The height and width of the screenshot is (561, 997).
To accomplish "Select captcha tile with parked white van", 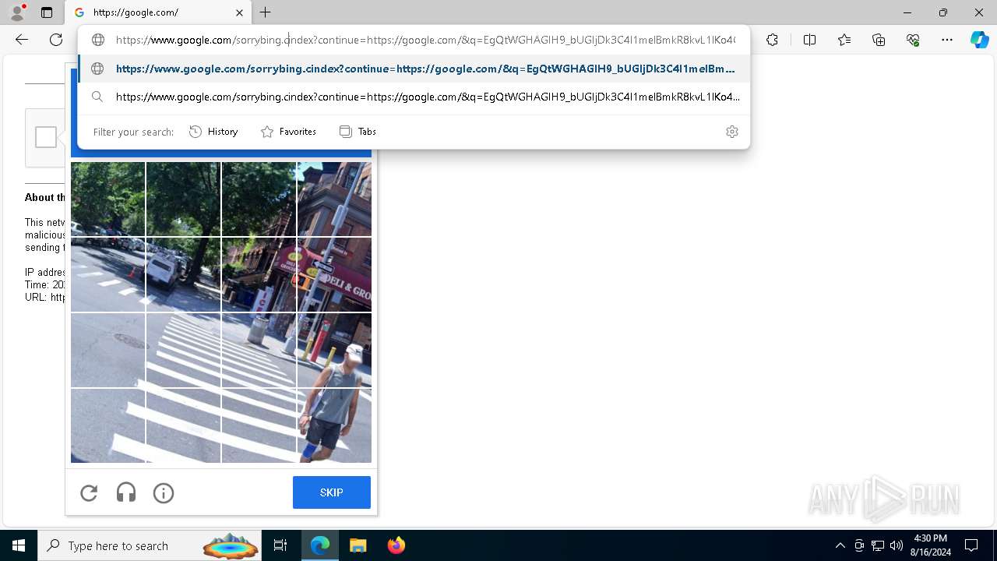I will [183, 275].
